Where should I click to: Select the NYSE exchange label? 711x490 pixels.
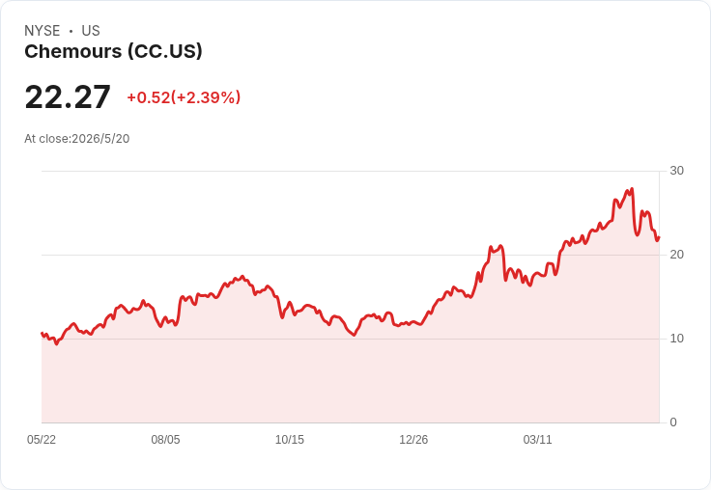(x=43, y=31)
